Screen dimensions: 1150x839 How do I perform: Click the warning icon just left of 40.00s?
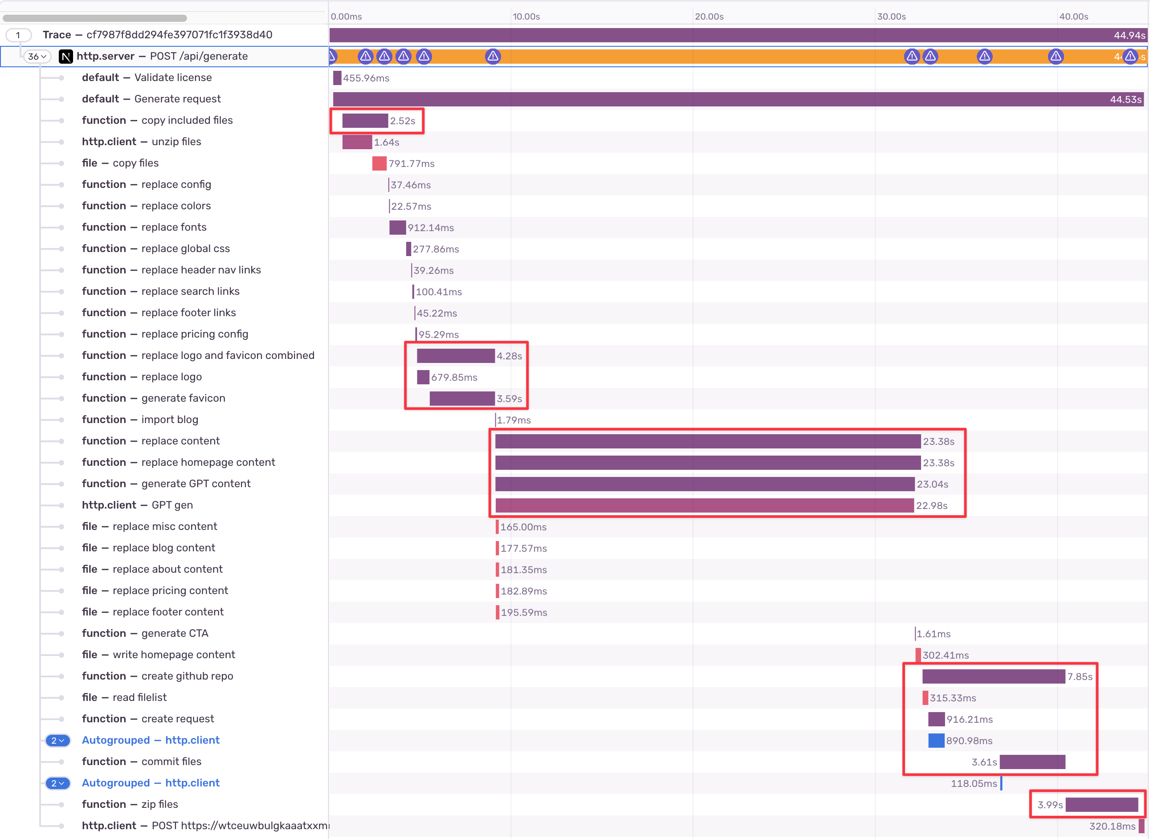coord(1056,57)
